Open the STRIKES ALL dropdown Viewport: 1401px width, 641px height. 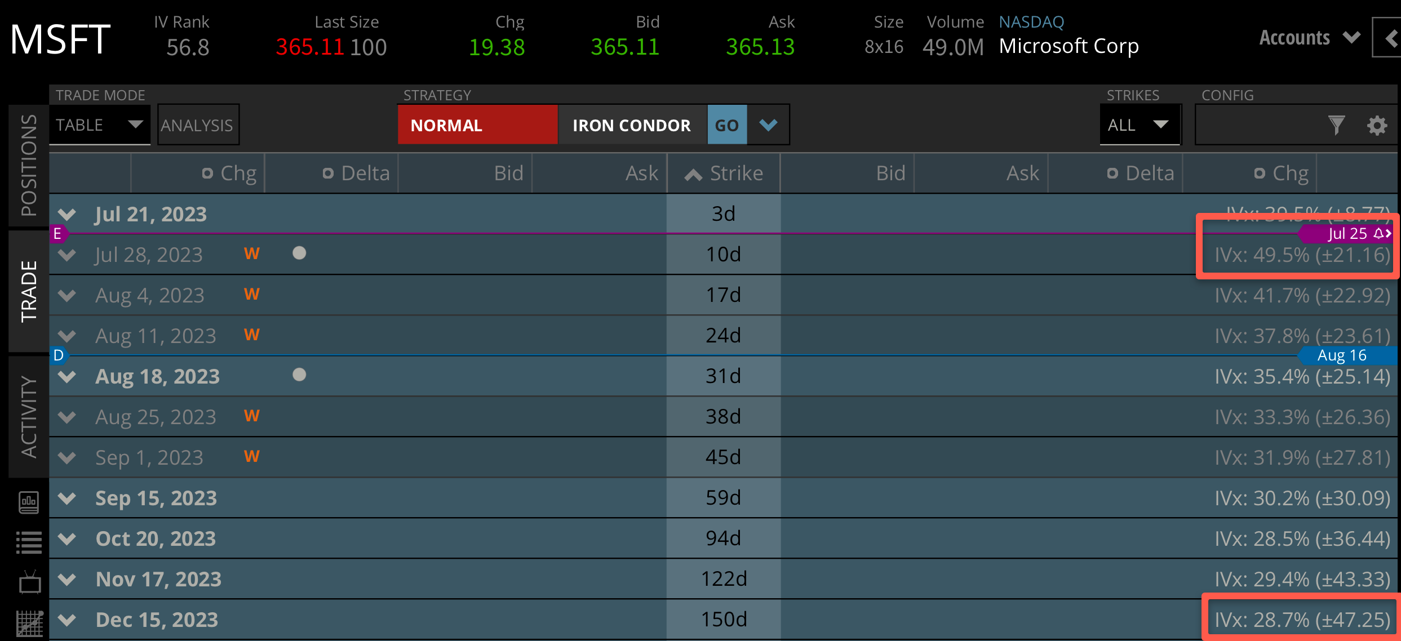pos(1139,125)
